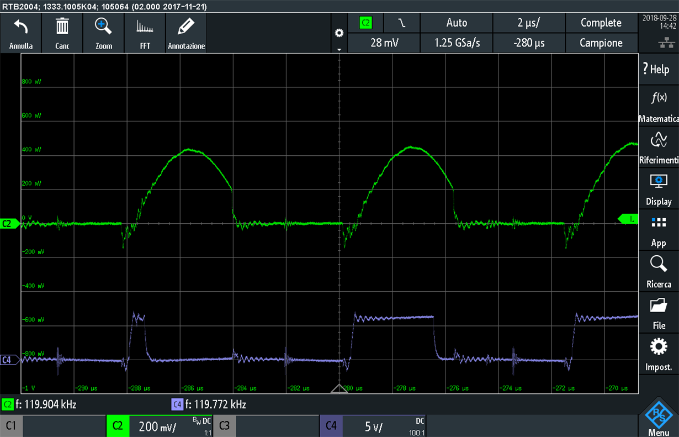Click the Annulla undo arrow icon
The width and height of the screenshot is (679, 437).
coord(21,27)
